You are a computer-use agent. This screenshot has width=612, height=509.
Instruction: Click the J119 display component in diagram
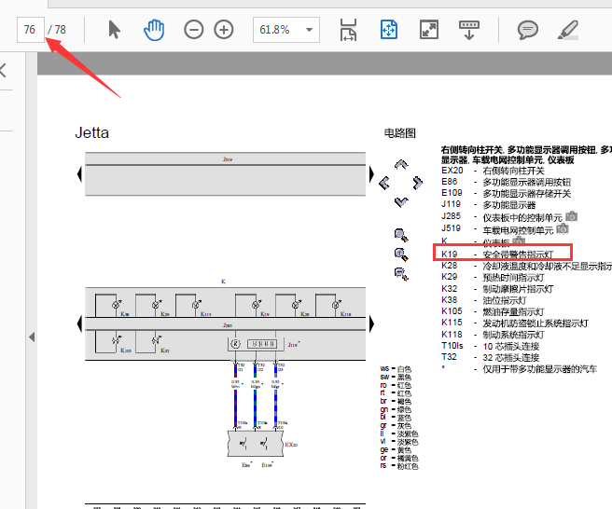[x=256, y=344]
